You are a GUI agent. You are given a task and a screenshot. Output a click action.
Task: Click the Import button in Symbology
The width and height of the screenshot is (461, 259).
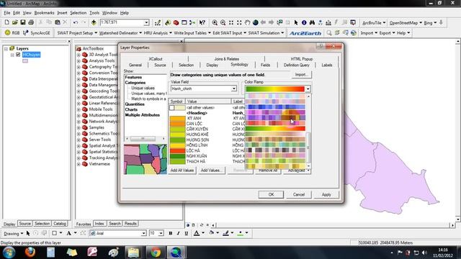tap(301, 75)
